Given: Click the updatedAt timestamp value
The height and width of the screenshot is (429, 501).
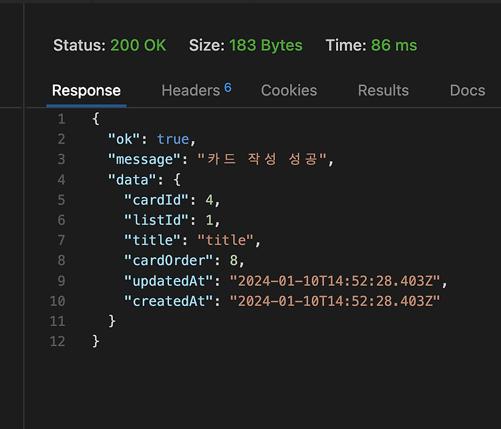Looking at the screenshot, I should point(335,281).
